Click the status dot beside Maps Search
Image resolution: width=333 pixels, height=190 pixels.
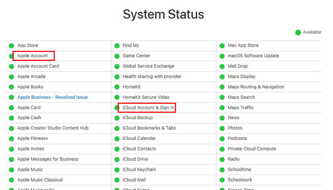pyautogui.click(x=222, y=97)
